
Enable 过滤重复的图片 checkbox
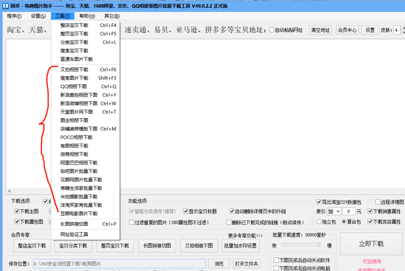click(x=132, y=222)
